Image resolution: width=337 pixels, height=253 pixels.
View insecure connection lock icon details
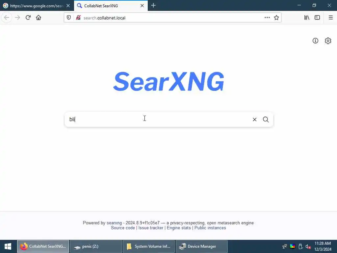(x=78, y=18)
